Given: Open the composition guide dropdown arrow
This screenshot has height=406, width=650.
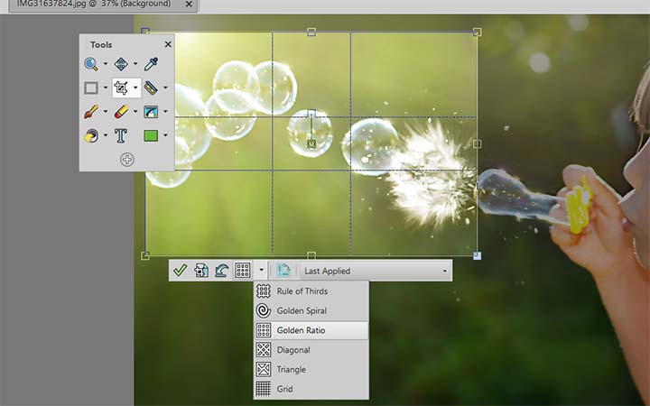Looking at the screenshot, I should [261, 271].
